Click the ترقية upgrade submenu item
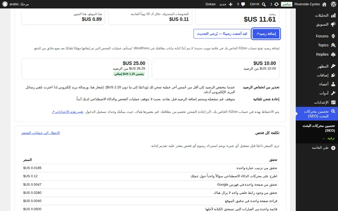Image resolution: width=338 pixels, height=211 pixels. tap(328, 138)
